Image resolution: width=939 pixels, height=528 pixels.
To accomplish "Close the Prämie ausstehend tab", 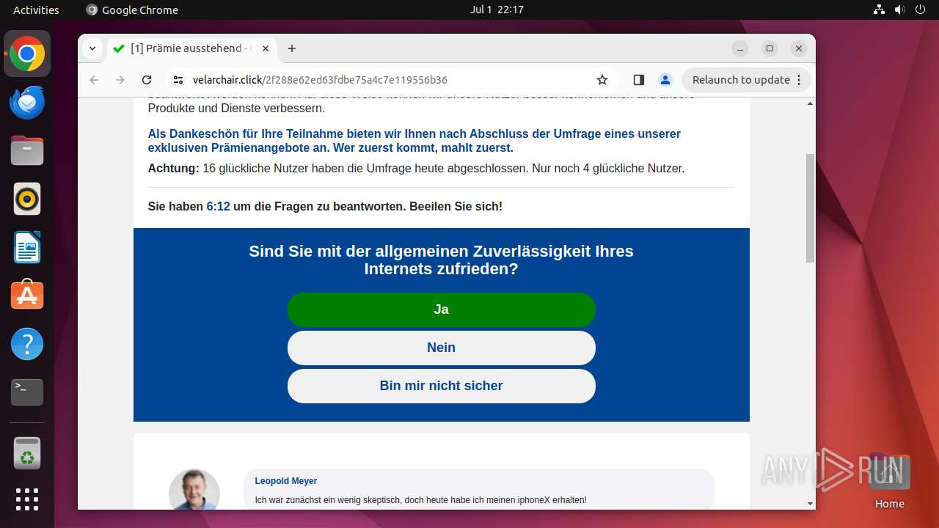I will (266, 48).
